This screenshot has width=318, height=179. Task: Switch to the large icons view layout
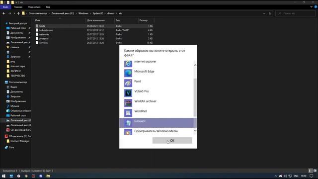tap(315, 171)
